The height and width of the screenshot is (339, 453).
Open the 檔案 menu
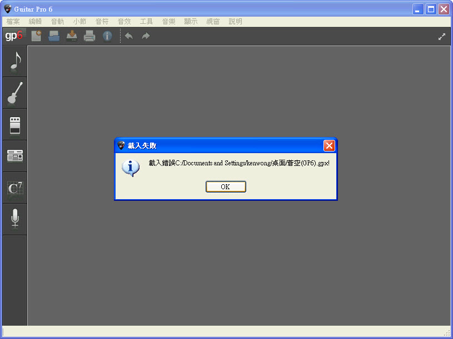pyautogui.click(x=13, y=21)
